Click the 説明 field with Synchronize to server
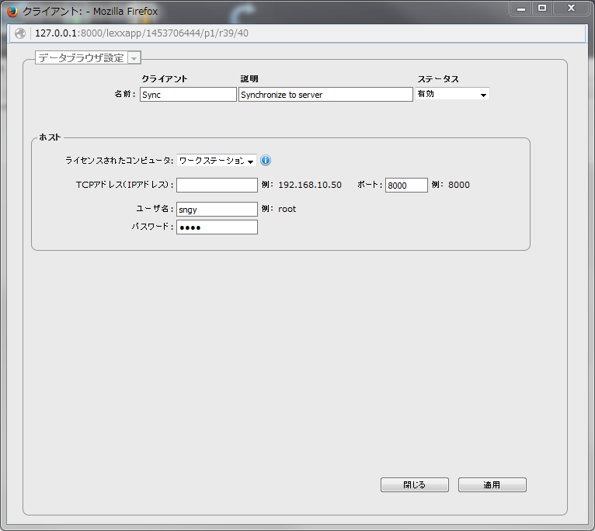595x531 pixels. [x=325, y=95]
